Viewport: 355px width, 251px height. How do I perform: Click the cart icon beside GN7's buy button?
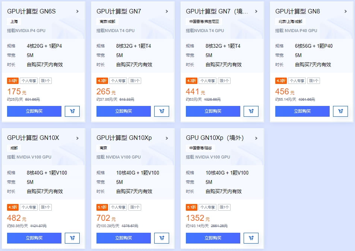161,111
